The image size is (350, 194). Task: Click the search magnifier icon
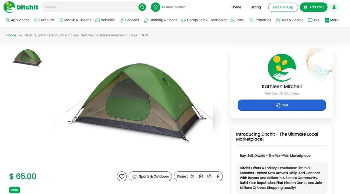(x=142, y=7)
